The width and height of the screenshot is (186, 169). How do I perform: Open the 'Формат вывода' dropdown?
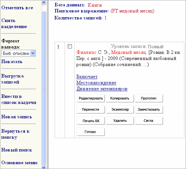tap(19, 53)
